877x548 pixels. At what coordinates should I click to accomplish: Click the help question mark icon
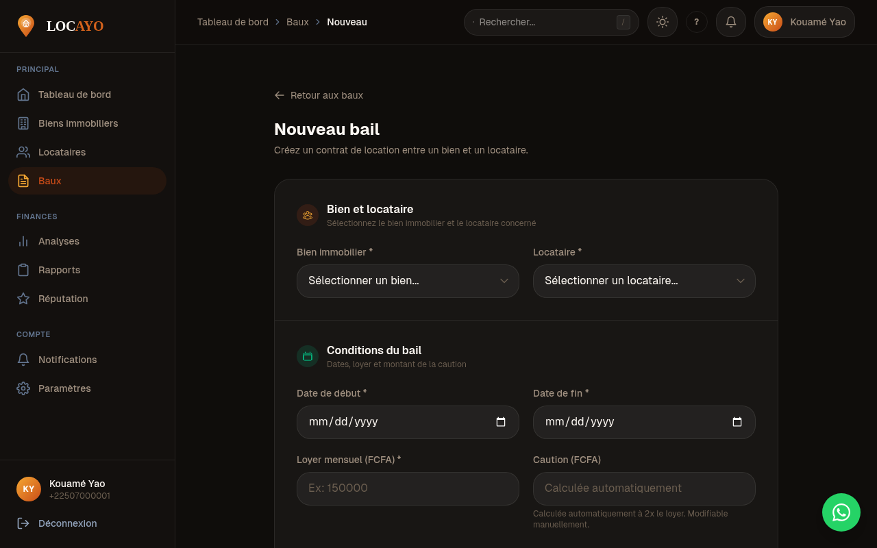tap(696, 22)
